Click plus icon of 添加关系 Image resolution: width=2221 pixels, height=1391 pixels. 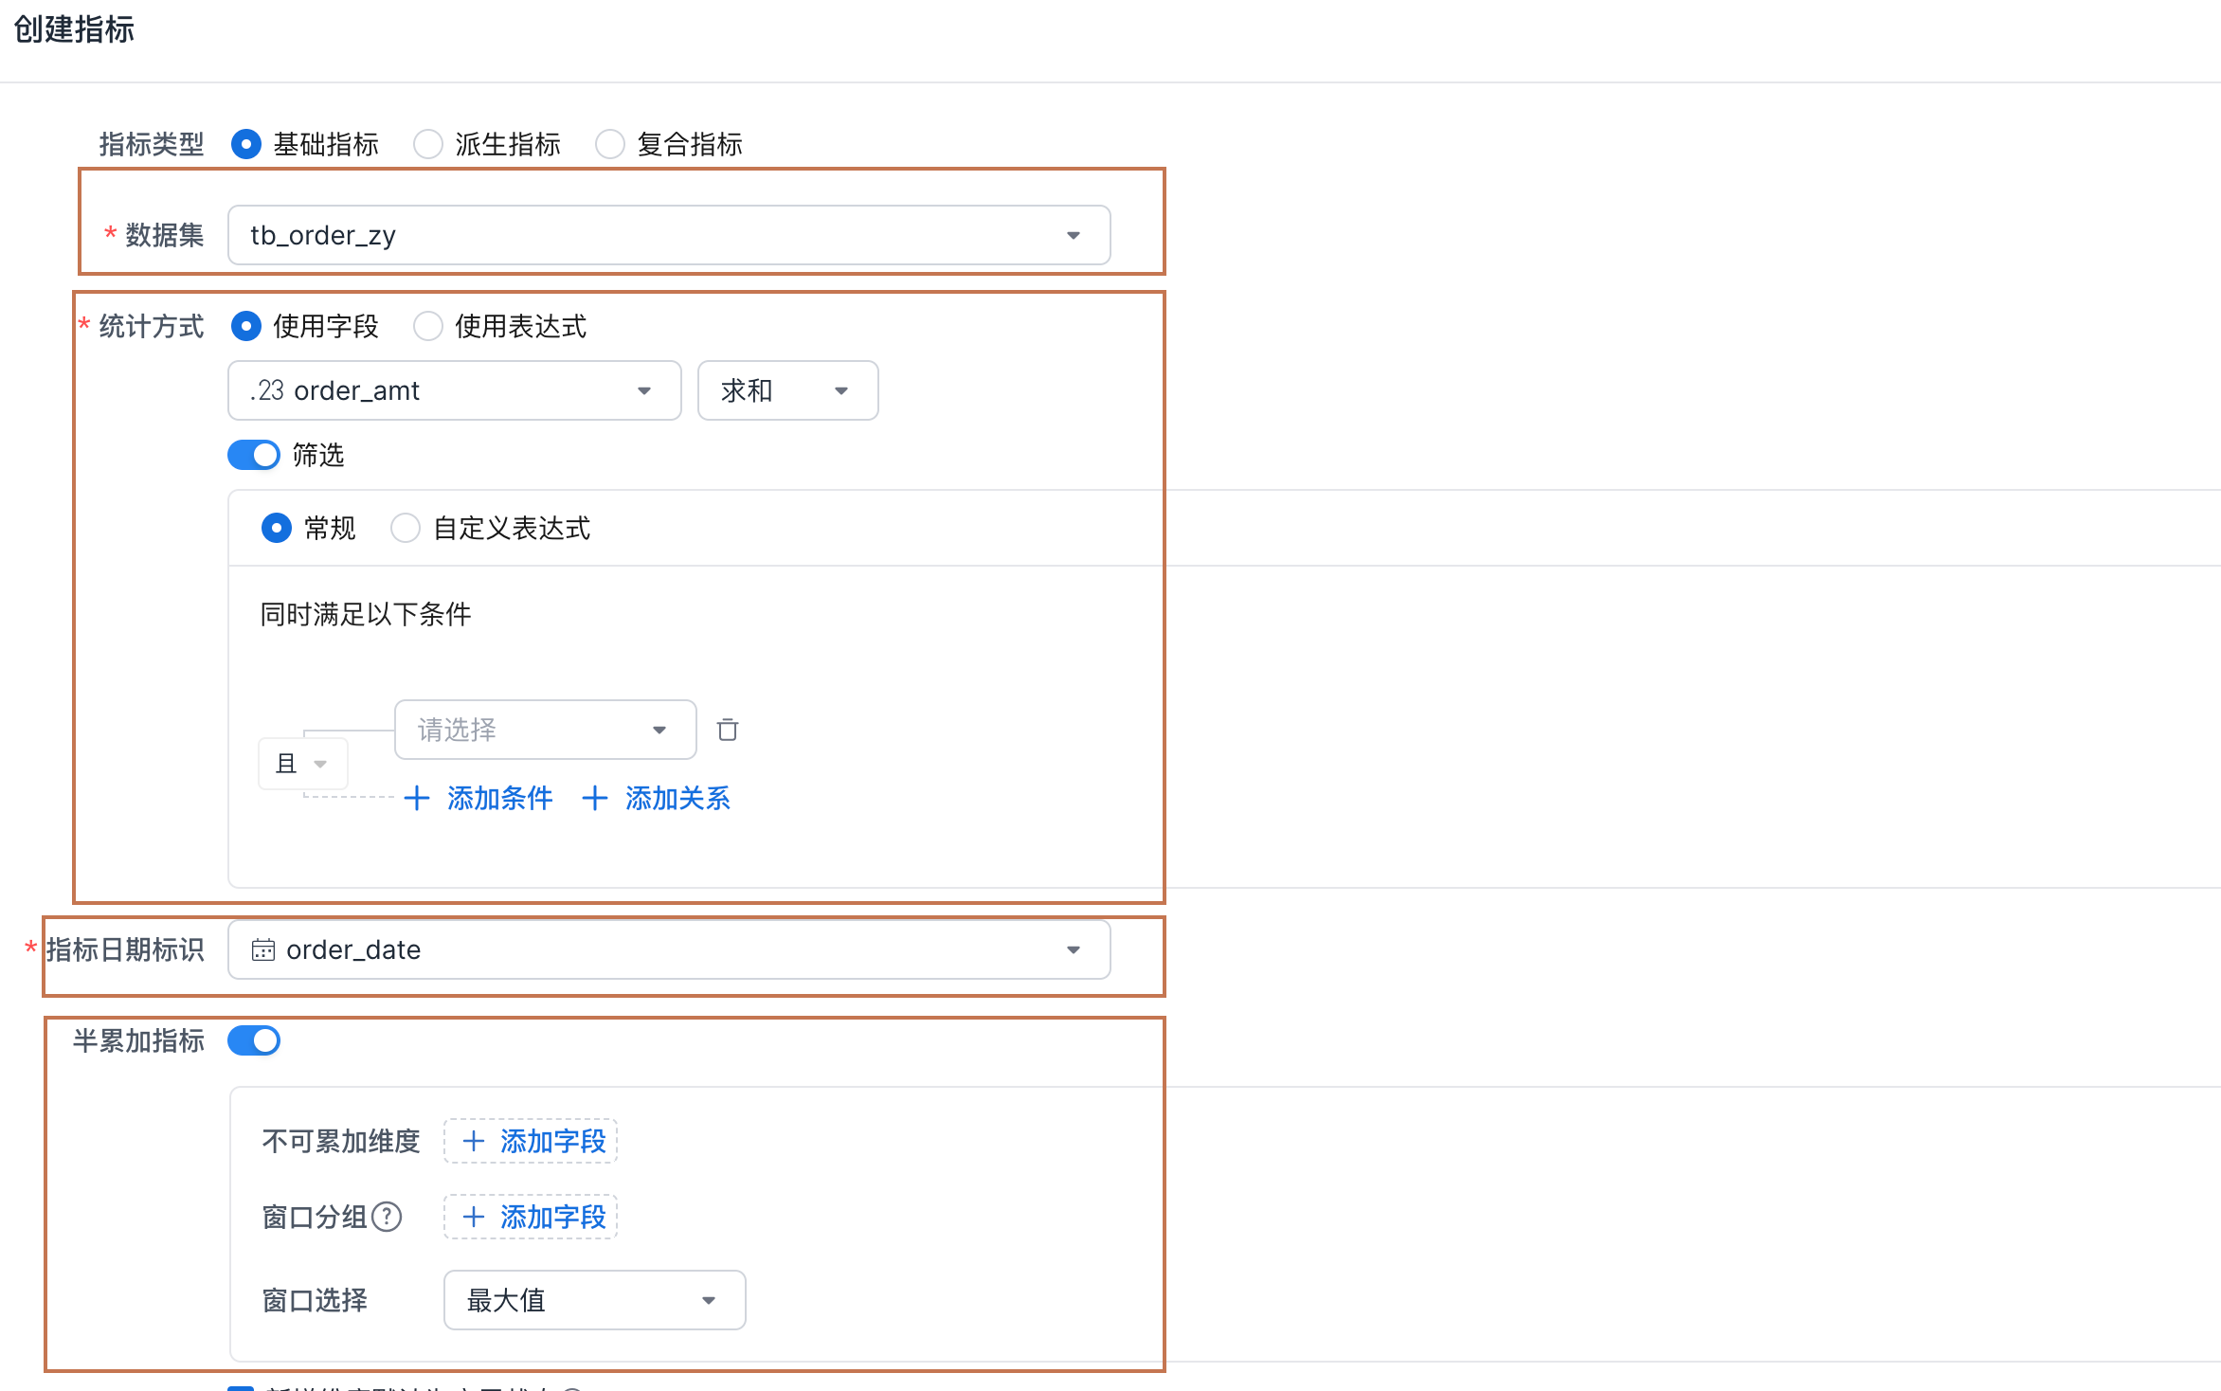[x=595, y=798]
